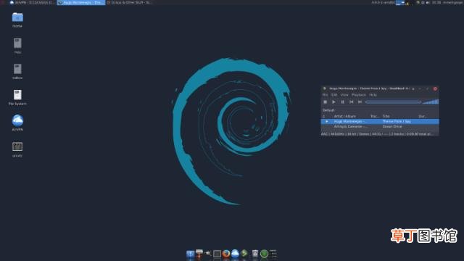Screen dimensions: 464x261
Task: Click the list icon at dock end
Action: 273,253
